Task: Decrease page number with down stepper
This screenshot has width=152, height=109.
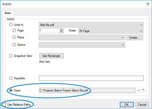Action: 61,32
